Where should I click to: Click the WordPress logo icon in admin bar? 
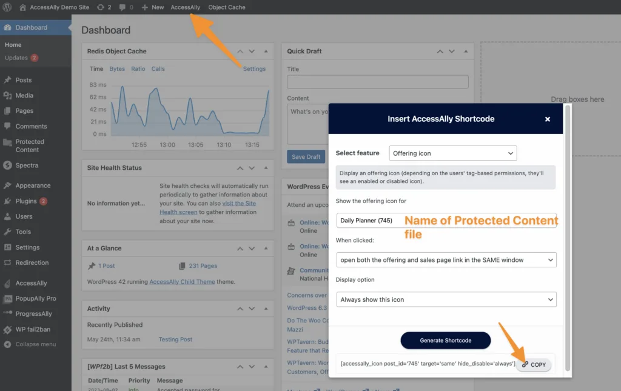pos(8,7)
